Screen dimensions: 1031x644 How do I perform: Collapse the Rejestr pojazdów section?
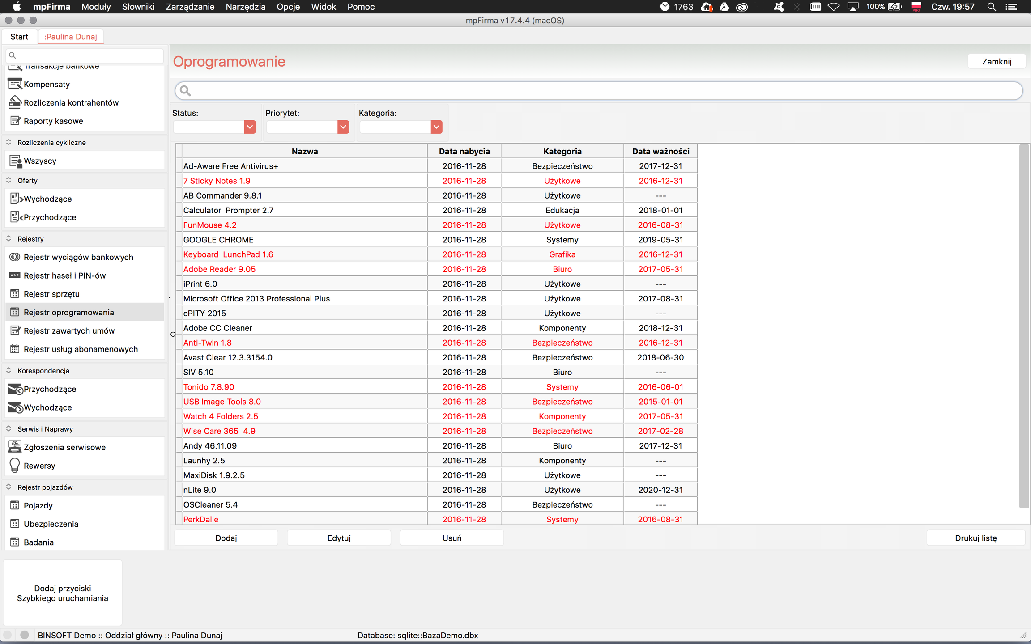point(9,487)
